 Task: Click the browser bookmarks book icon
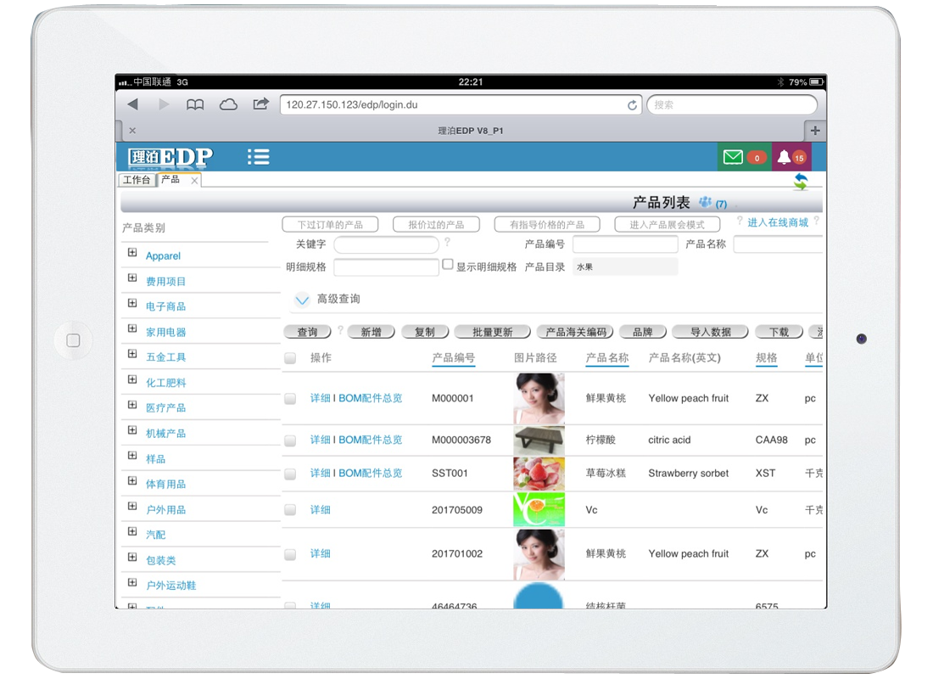195,104
